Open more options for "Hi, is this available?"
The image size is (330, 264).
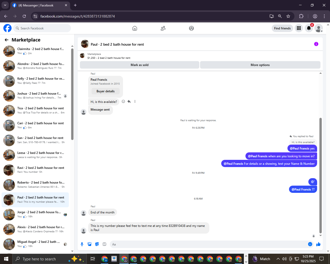pyautogui.click(x=135, y=102)
